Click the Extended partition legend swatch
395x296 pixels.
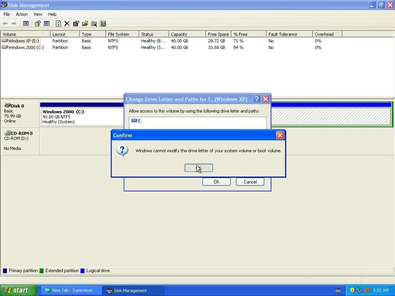(42, 271)
